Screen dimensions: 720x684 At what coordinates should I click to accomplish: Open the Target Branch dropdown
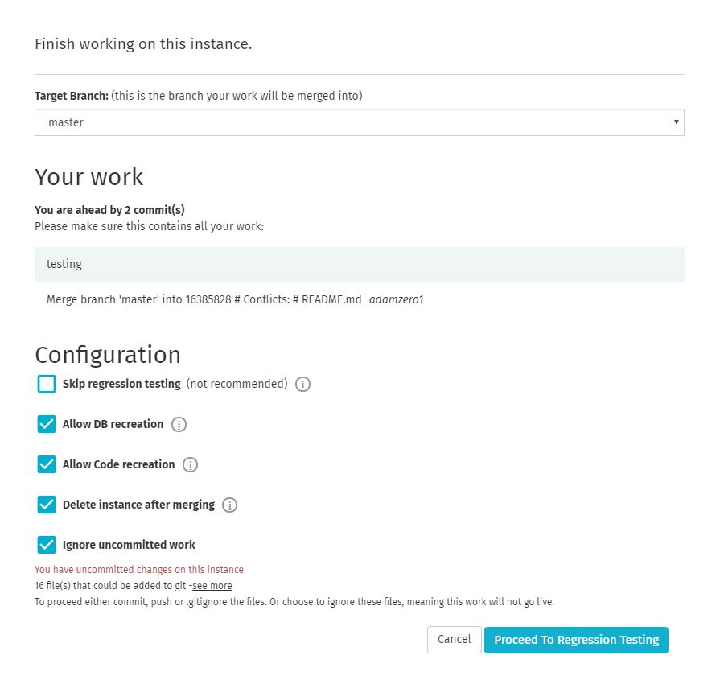pyautogui.click(x=359, y=122)
